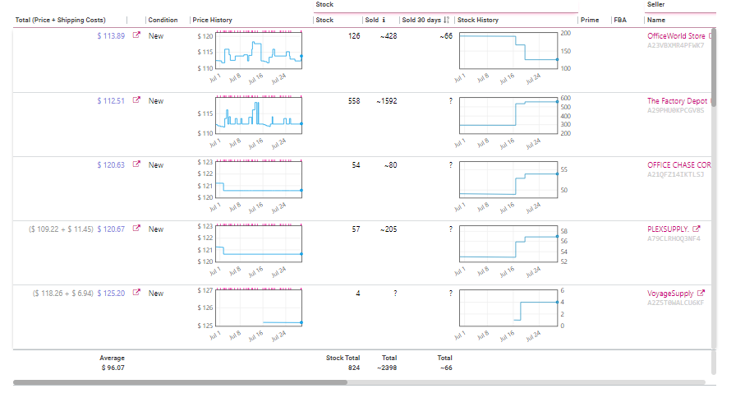Click the $120.67 total price
Screen dimensions: 745x407
pos(111,229)
